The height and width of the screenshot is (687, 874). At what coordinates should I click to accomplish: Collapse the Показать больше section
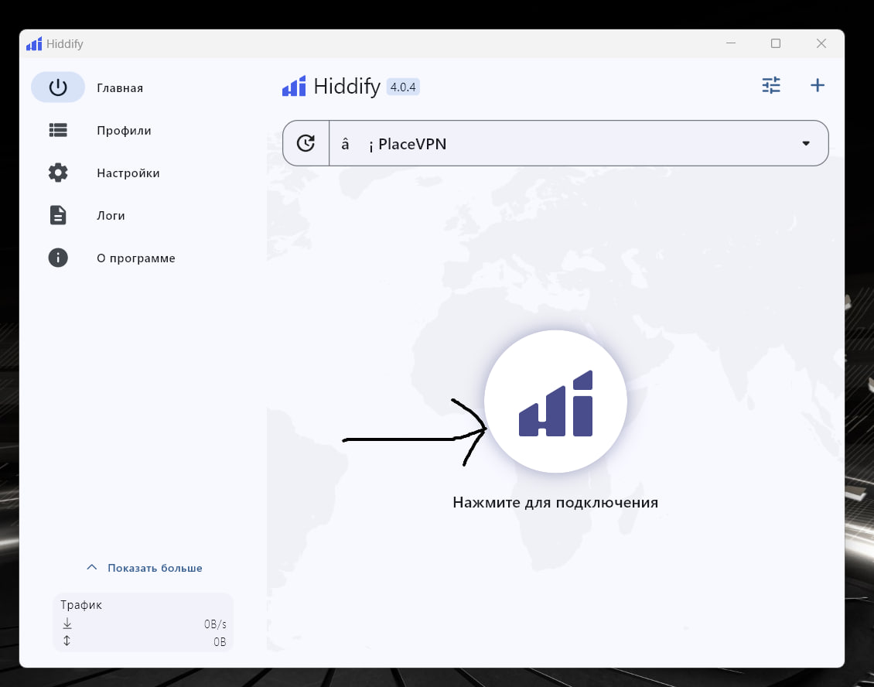click(91, 566)
